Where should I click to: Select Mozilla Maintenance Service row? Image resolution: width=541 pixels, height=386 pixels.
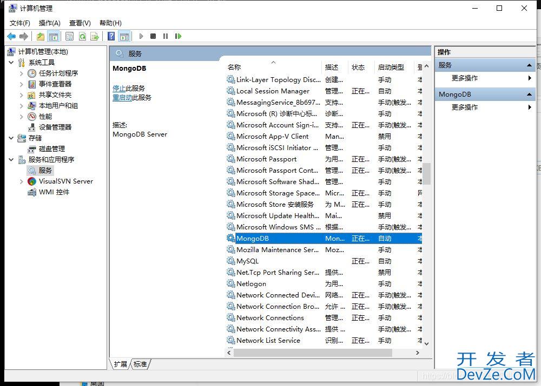click(324, 249)
